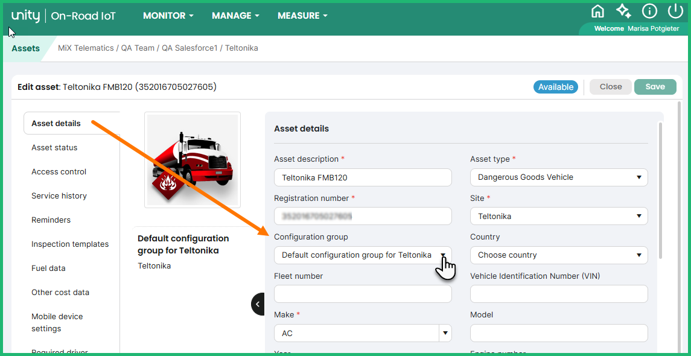Click the Asset description input field
691x356 pixels.
click(x=363, y=177)
